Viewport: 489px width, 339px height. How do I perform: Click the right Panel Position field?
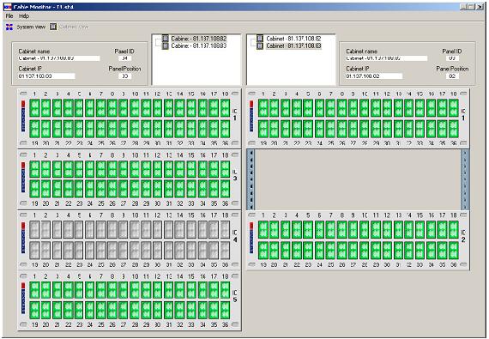[452, 76]
